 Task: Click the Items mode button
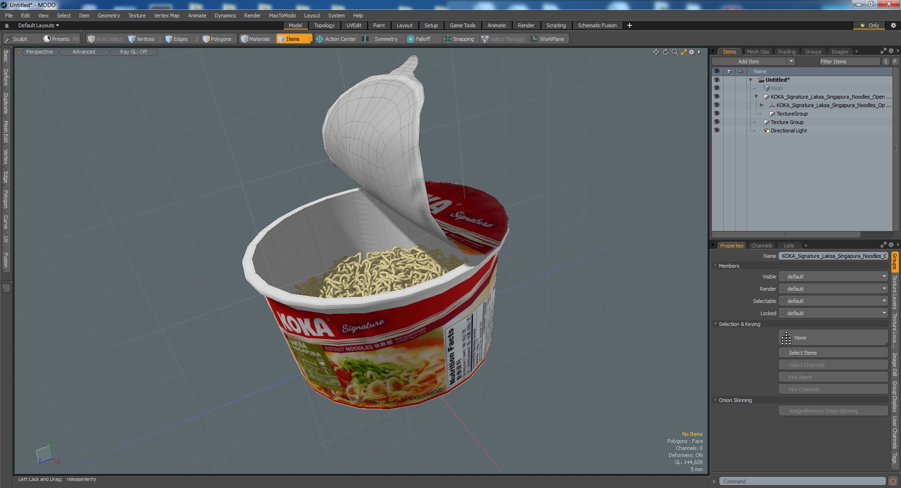click(293, 39)
